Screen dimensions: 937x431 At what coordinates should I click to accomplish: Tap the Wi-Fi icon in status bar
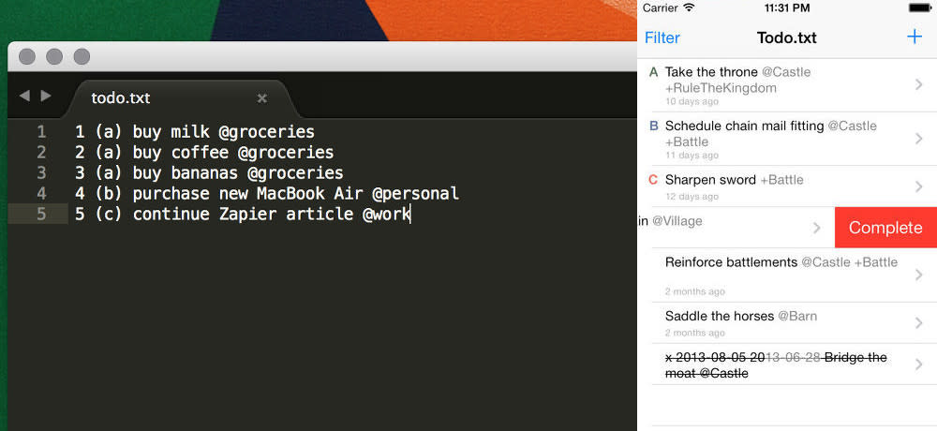690,7
